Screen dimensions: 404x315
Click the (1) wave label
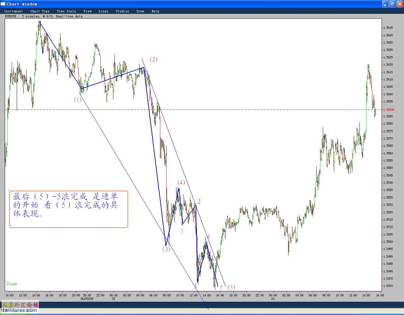pyautogui.click(x=78, y=99)
